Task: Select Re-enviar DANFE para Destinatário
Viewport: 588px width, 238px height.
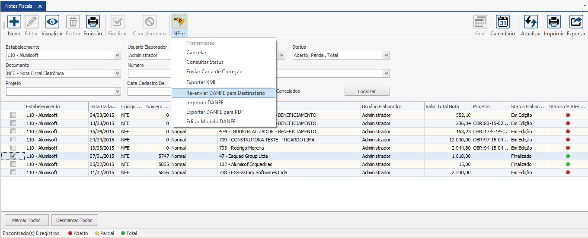Action: [x=225, y=93]
